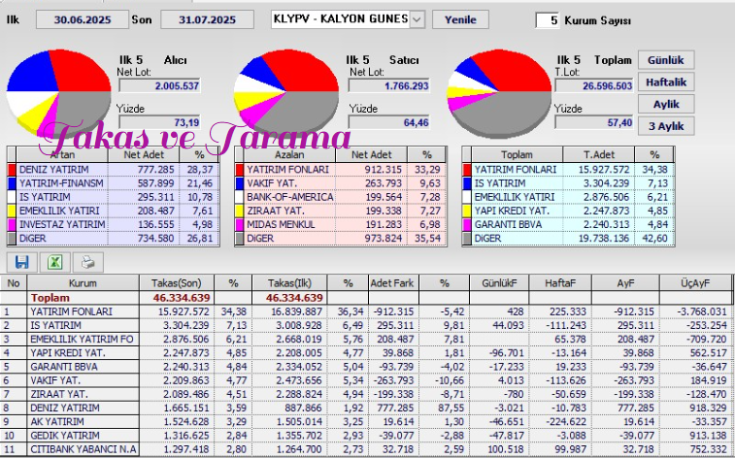Click the magenta swatch beside GARANTI BBVA in Toplam

(x=467, y=224)
